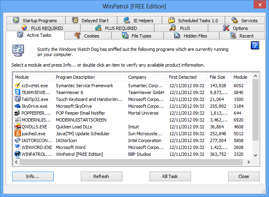Sort by First Detected column header
The height and width of the screenshot is (197, 269).
click(x=187, y=77)
